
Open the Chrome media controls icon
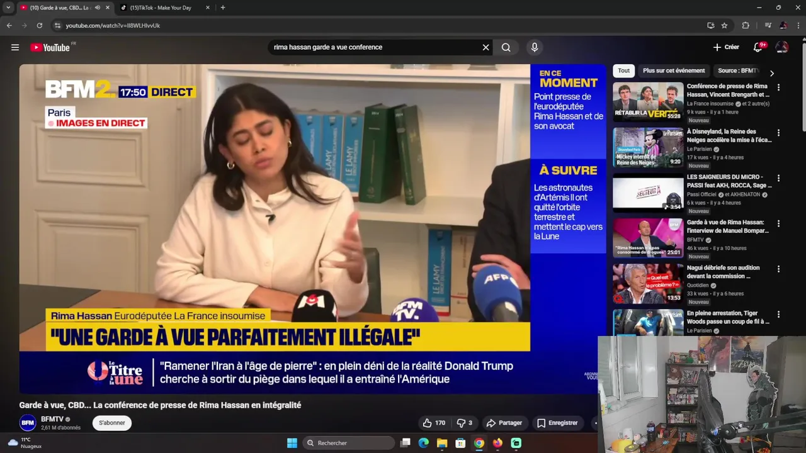click(x=768, y=25)
